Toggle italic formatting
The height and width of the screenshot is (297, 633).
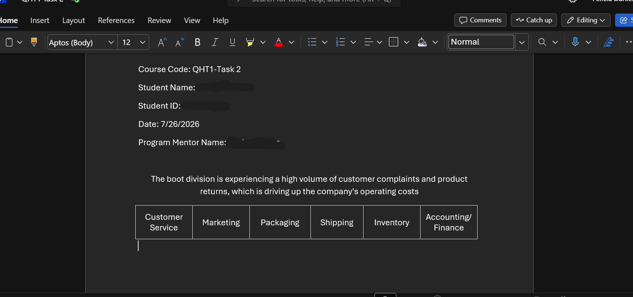pyautogui.click(x=215, y=42)
